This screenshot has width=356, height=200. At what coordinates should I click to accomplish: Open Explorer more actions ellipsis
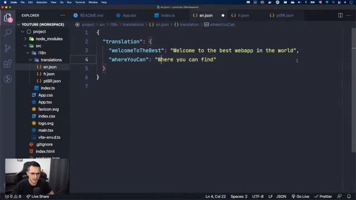(x=62, y=16)
